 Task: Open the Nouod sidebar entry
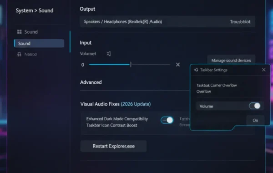(x=27, y=54)
